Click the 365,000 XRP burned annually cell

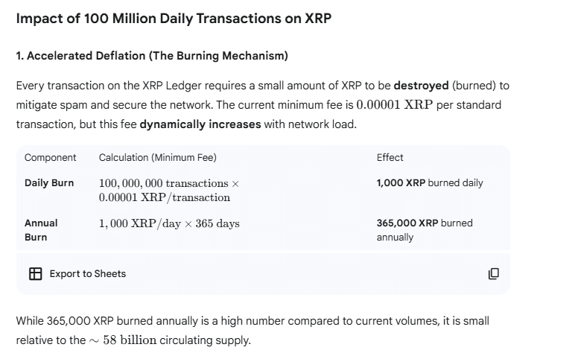pyautogui.click(x=425, y=229)
